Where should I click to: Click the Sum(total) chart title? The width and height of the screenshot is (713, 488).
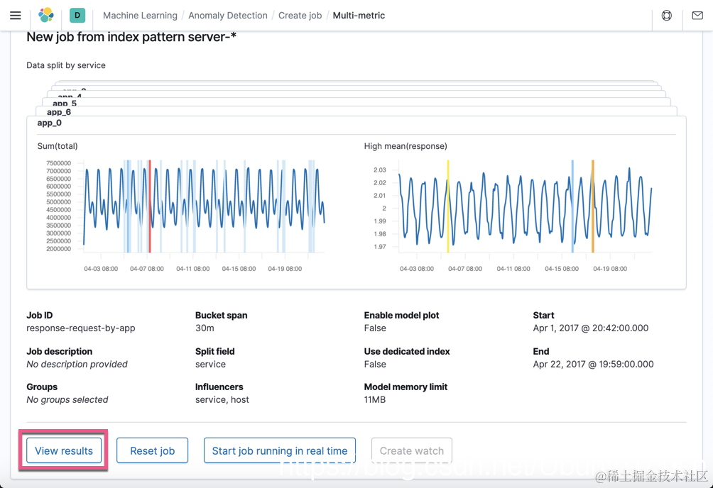58,146
